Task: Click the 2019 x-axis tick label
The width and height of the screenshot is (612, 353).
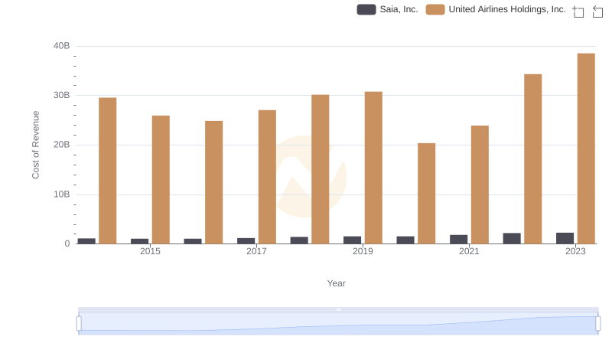Action: (363, 251)
